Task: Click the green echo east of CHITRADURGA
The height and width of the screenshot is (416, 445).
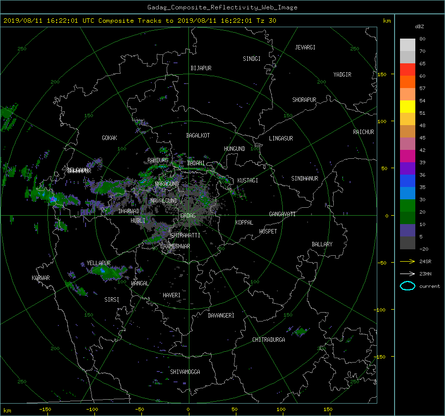Action: [301, 331]
